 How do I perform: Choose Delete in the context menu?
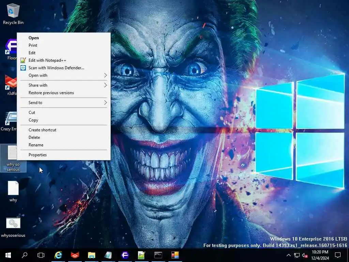[x=64, y=137]
